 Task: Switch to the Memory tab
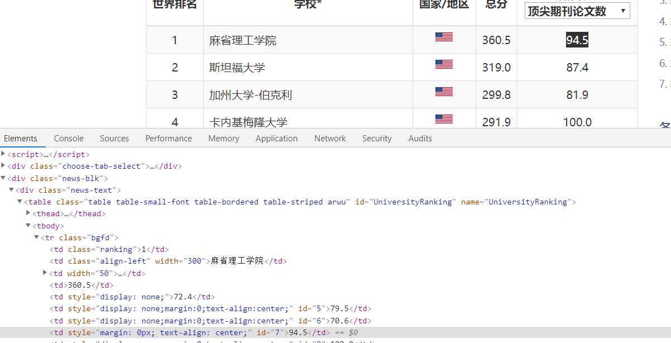pyautogui.click(x=224, y=139)
